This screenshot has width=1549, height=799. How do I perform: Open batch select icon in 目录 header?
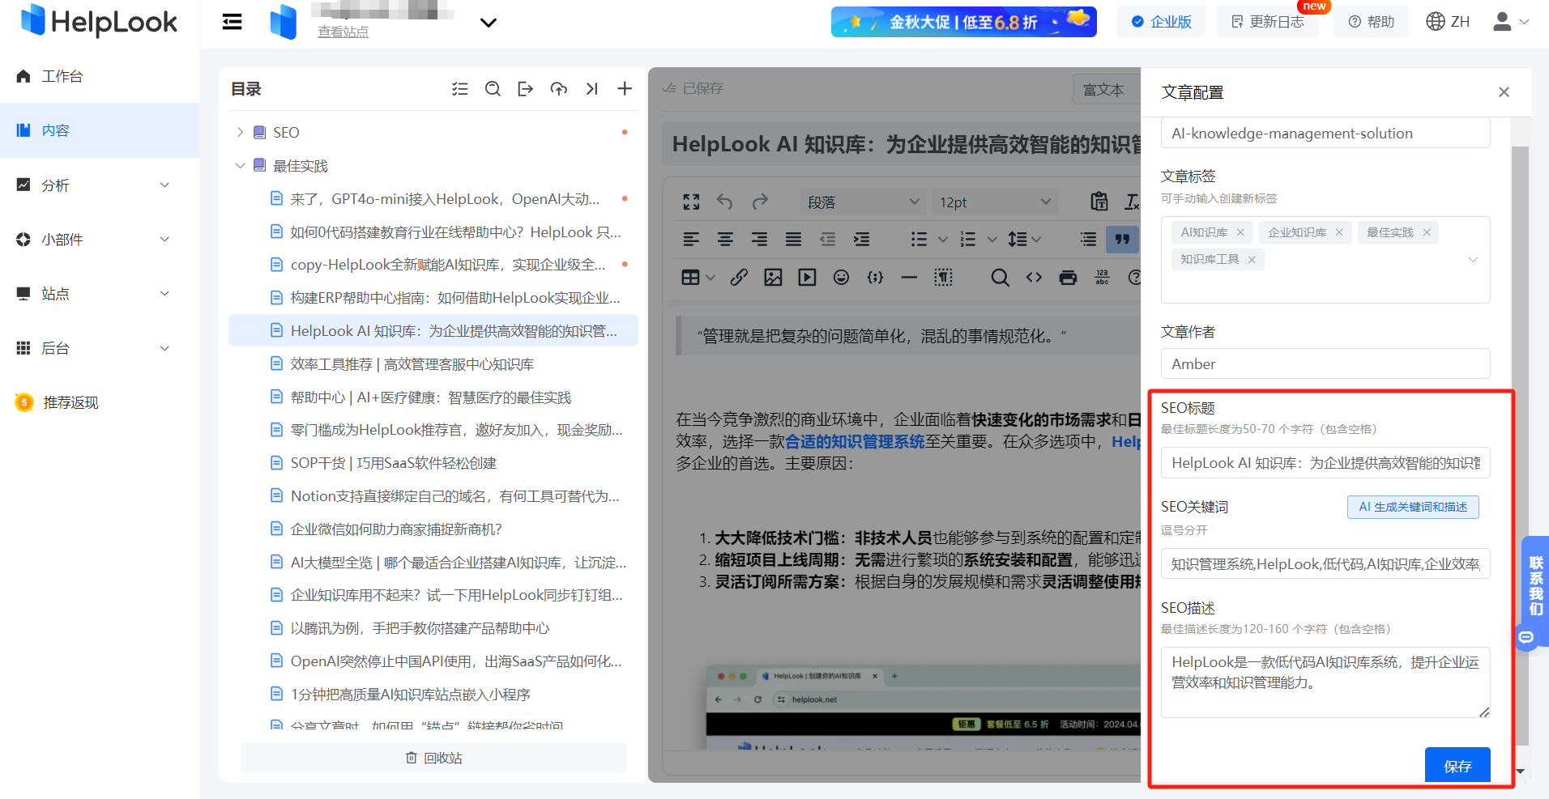[460, 89]
